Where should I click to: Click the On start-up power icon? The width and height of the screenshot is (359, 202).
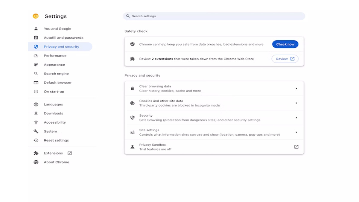click(x=36, y=92)
